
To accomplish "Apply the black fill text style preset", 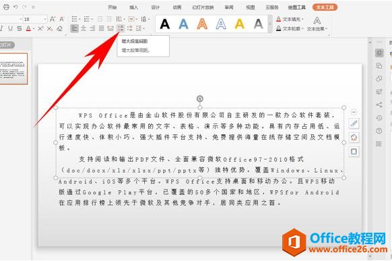I will (x=165, y=24).
